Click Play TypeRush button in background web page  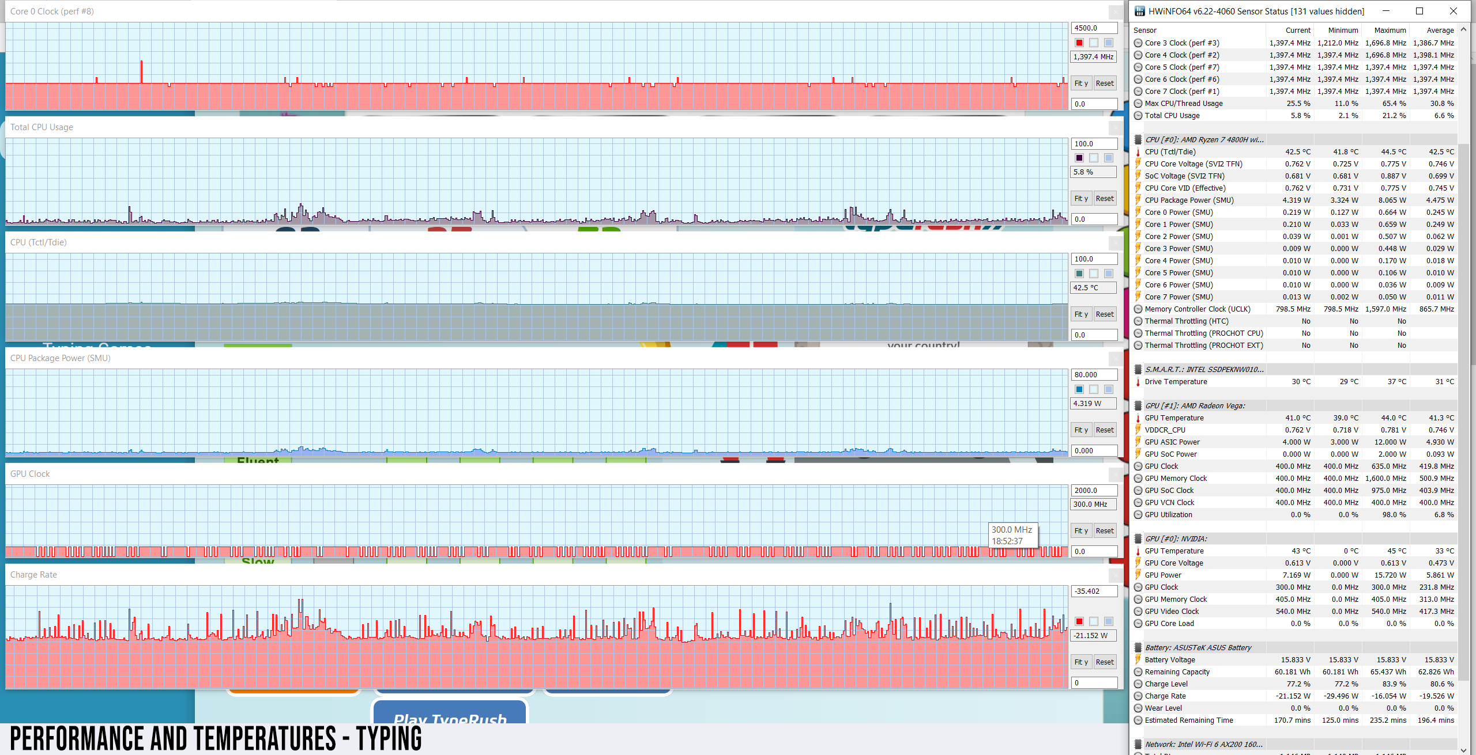[x=450, y=713]
